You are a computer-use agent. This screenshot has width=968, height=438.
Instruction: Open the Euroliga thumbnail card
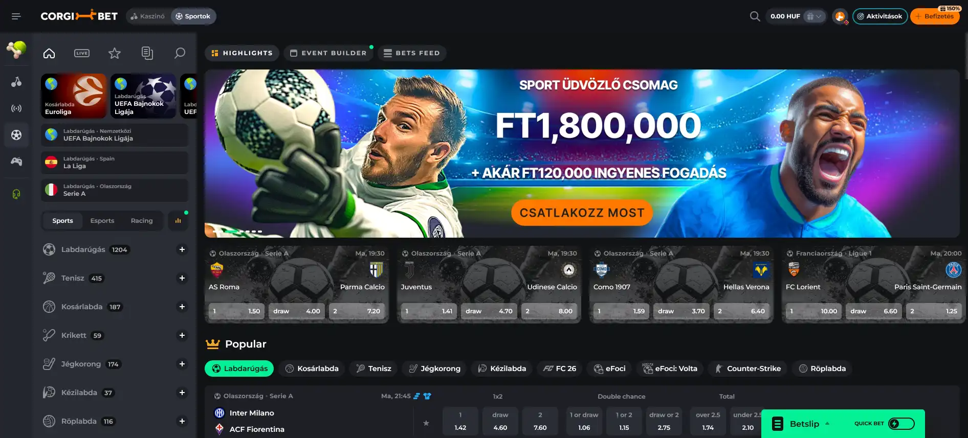click(74, 96)
